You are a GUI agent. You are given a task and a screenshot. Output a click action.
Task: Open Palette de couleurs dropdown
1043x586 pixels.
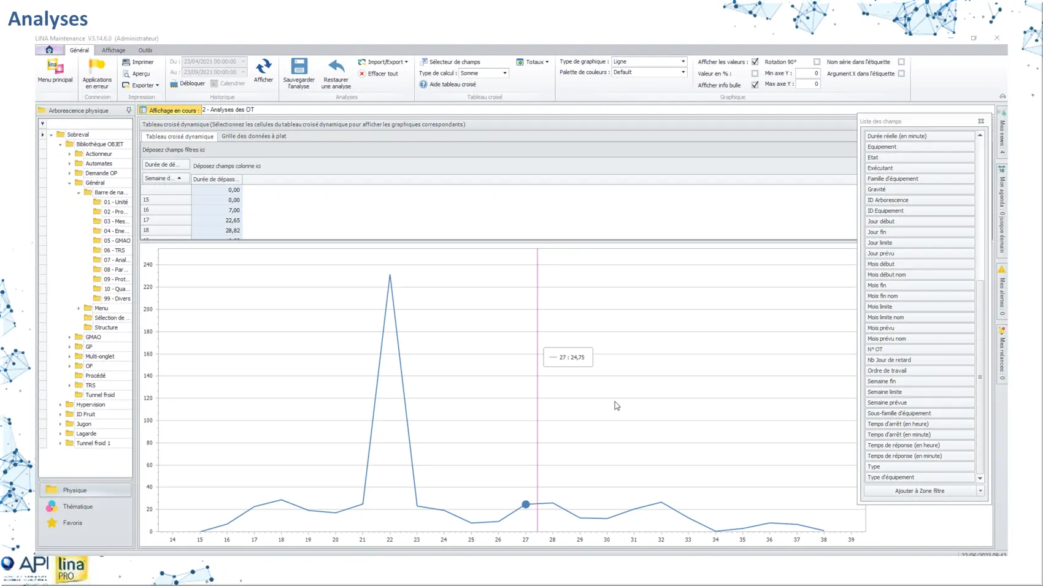pyautogui.click(x=683, y=72)
